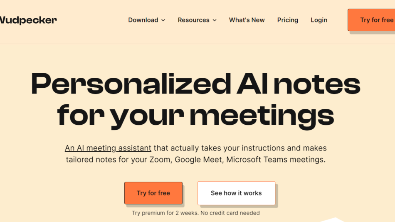This screenshot has height=222, width=395.
Task: Click the See how it works button
Action: [x=236, y=193]
